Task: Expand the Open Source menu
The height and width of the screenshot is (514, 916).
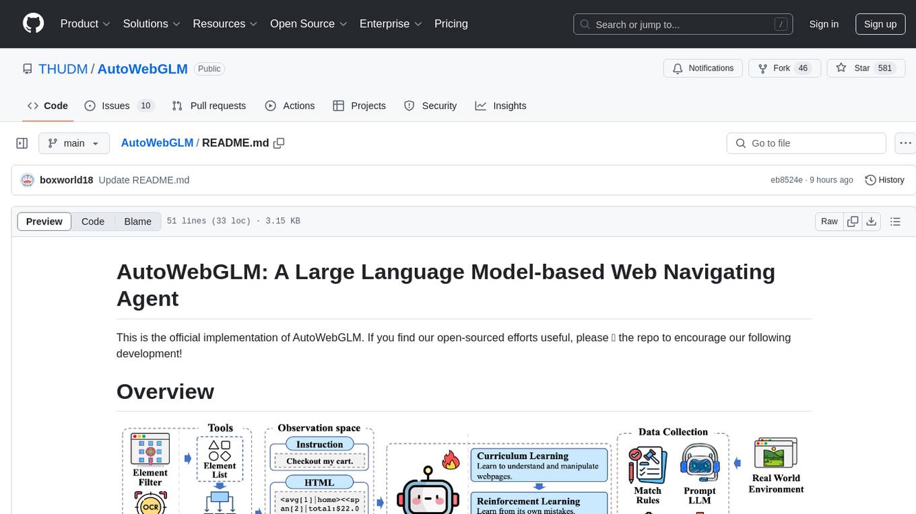Action: pyautogui.click(x=308, y=24)
